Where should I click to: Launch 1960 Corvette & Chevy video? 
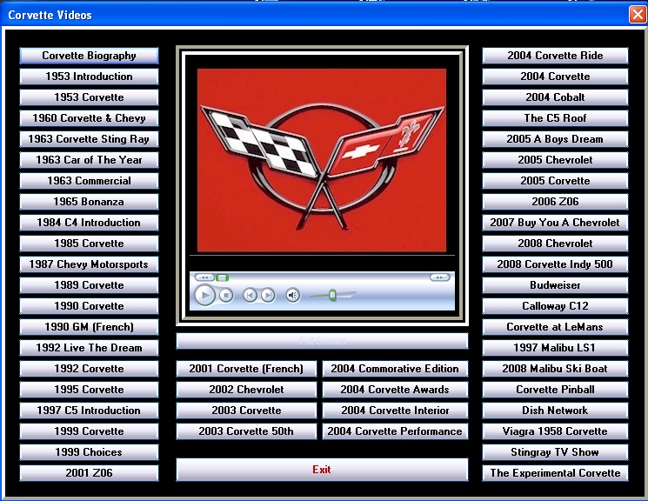tap(89, 118)
